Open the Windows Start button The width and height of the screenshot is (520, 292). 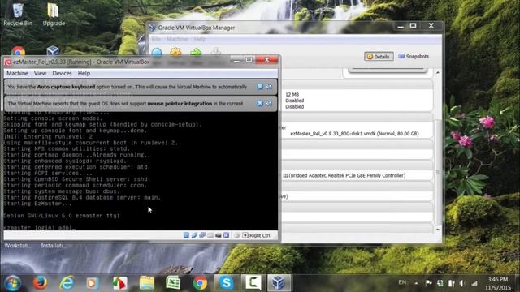[x=13, y=283]
